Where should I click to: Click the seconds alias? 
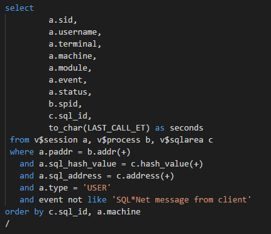187,128
